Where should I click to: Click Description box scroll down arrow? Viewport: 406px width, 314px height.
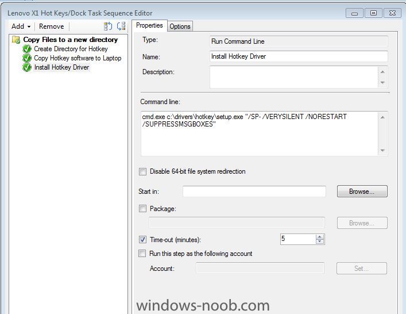coord(382,82)
